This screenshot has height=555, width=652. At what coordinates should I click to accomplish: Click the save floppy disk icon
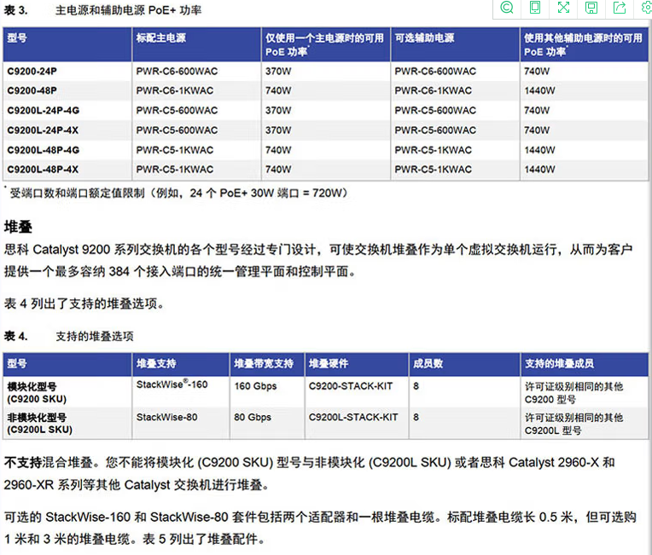591,8
